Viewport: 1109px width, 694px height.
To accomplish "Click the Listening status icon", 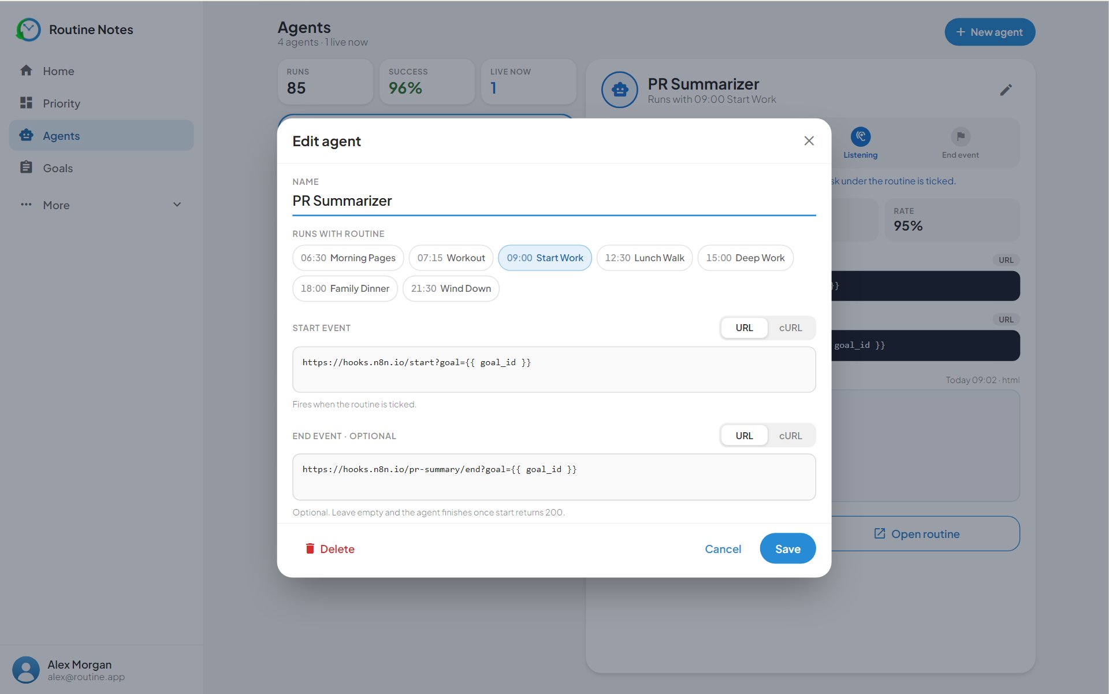I will tap(860, 136).
